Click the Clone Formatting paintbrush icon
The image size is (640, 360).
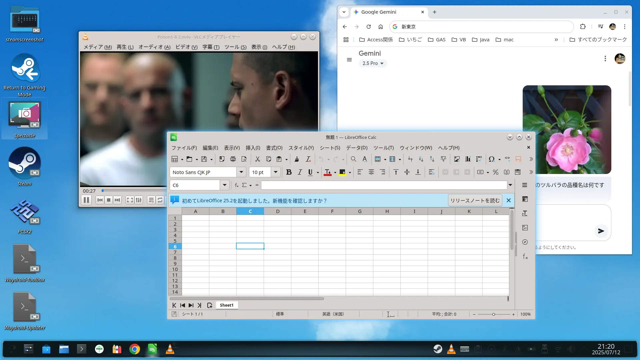click(x=297, y=159)
